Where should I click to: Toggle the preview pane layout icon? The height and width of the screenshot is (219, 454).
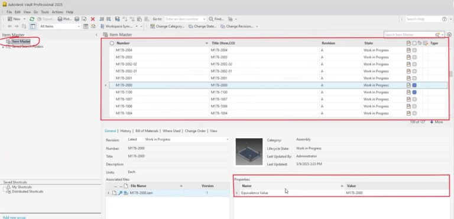[x=33, y=27]
